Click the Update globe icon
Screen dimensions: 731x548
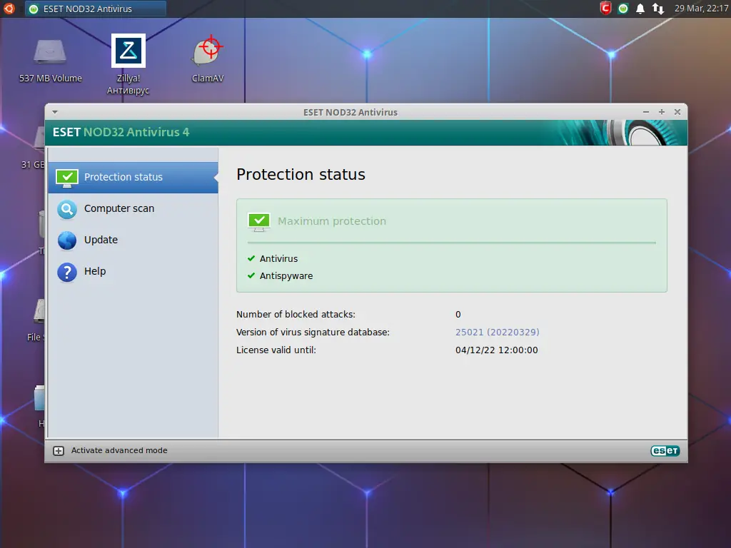tap(66, 240)
